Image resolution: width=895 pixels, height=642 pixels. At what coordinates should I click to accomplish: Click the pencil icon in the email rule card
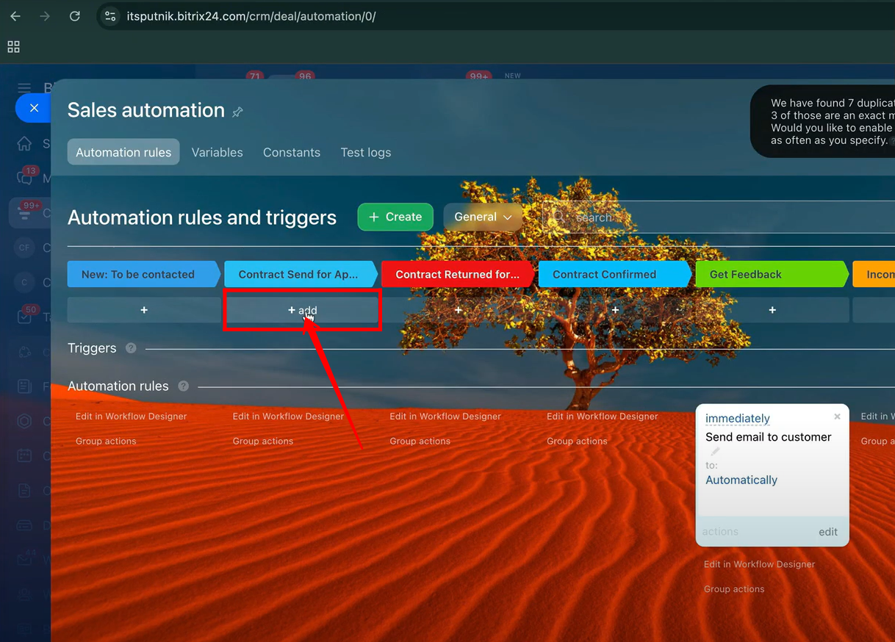(x=715, y=452)
